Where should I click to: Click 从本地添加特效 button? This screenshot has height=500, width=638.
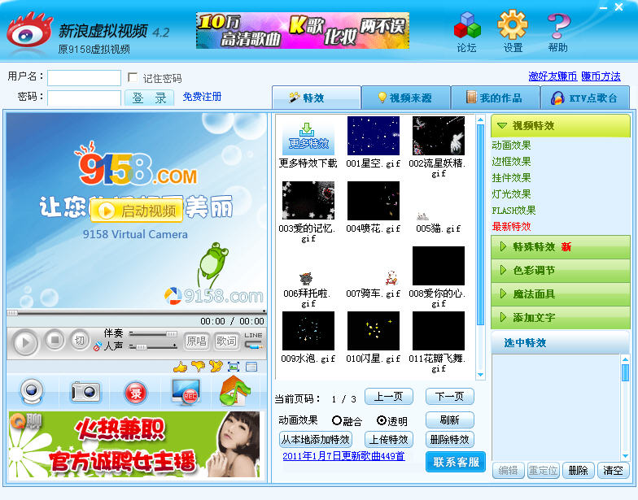click(x=316, y=439)
